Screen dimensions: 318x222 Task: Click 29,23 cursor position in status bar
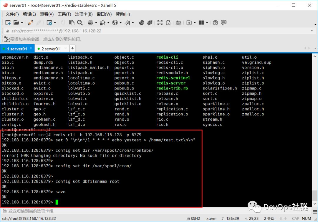[252, 218]
